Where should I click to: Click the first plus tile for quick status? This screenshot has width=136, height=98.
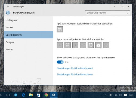click(x=60, y=45)
